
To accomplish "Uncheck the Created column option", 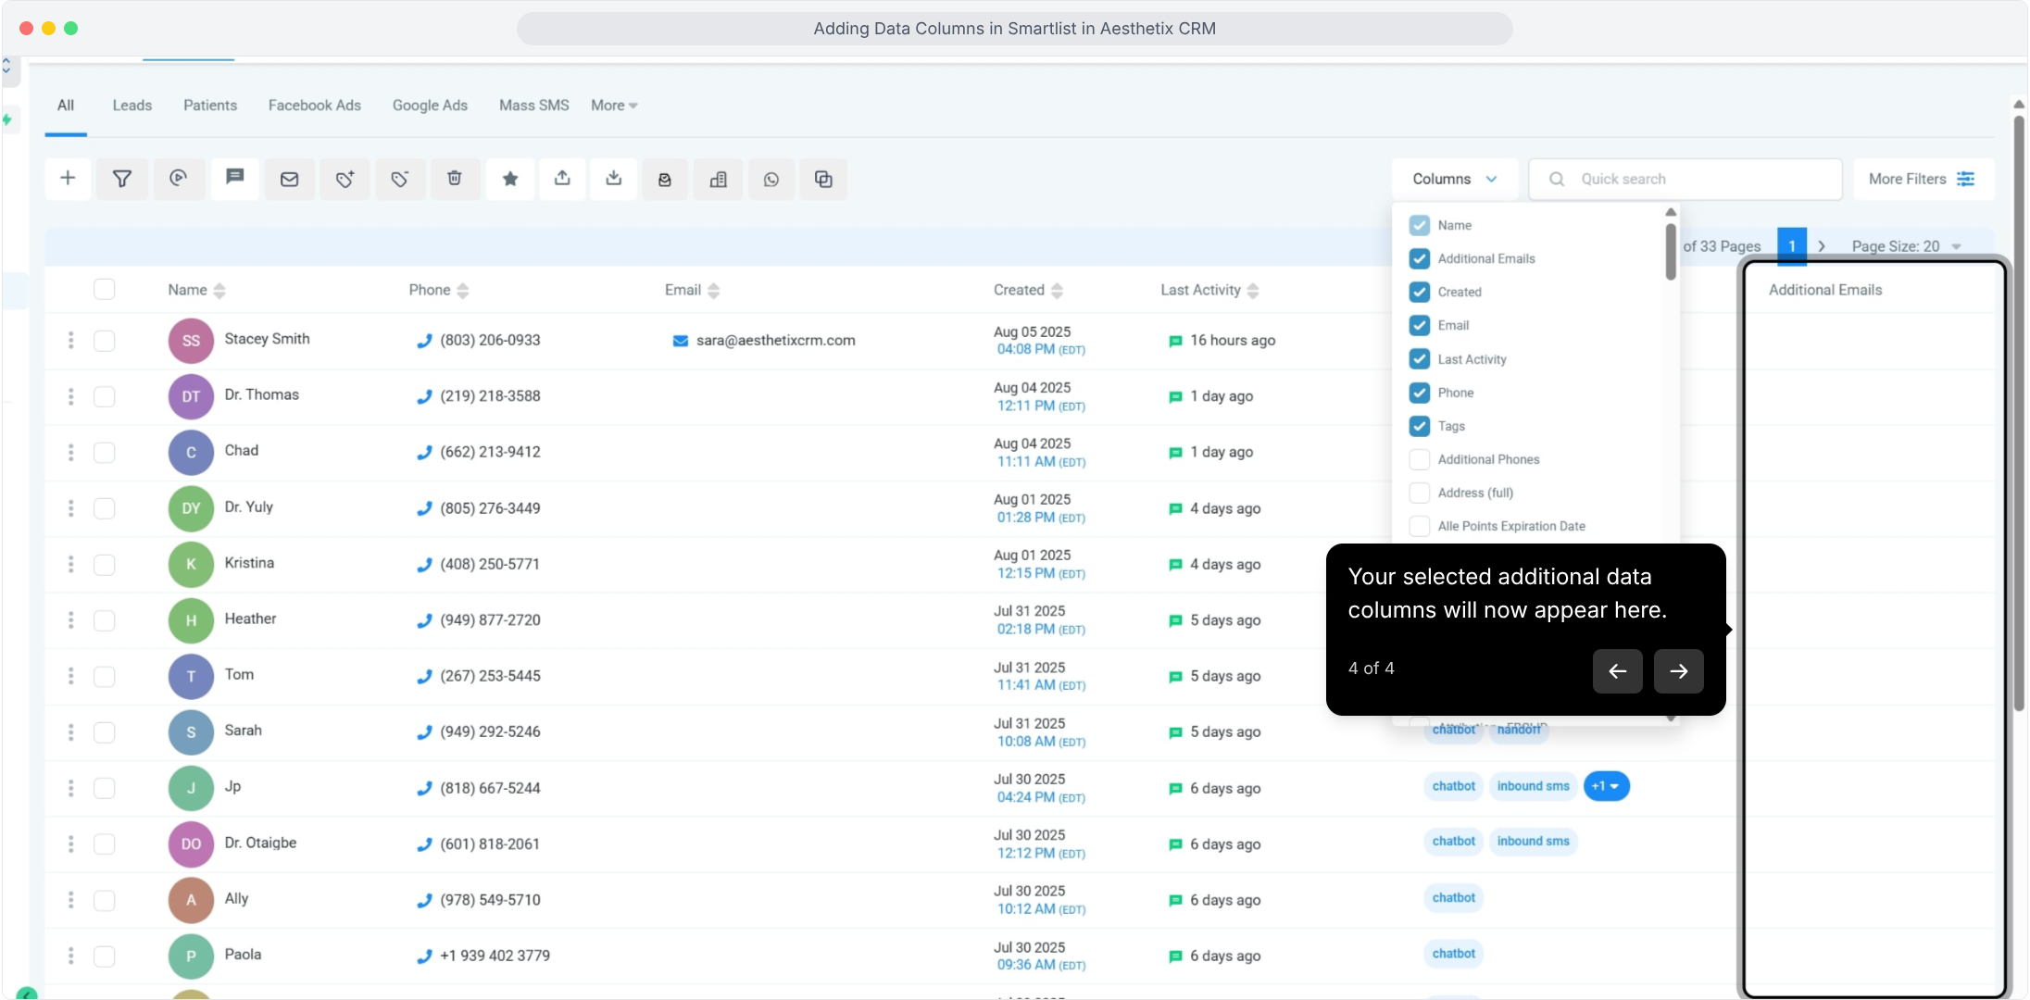I will 1419,292.
